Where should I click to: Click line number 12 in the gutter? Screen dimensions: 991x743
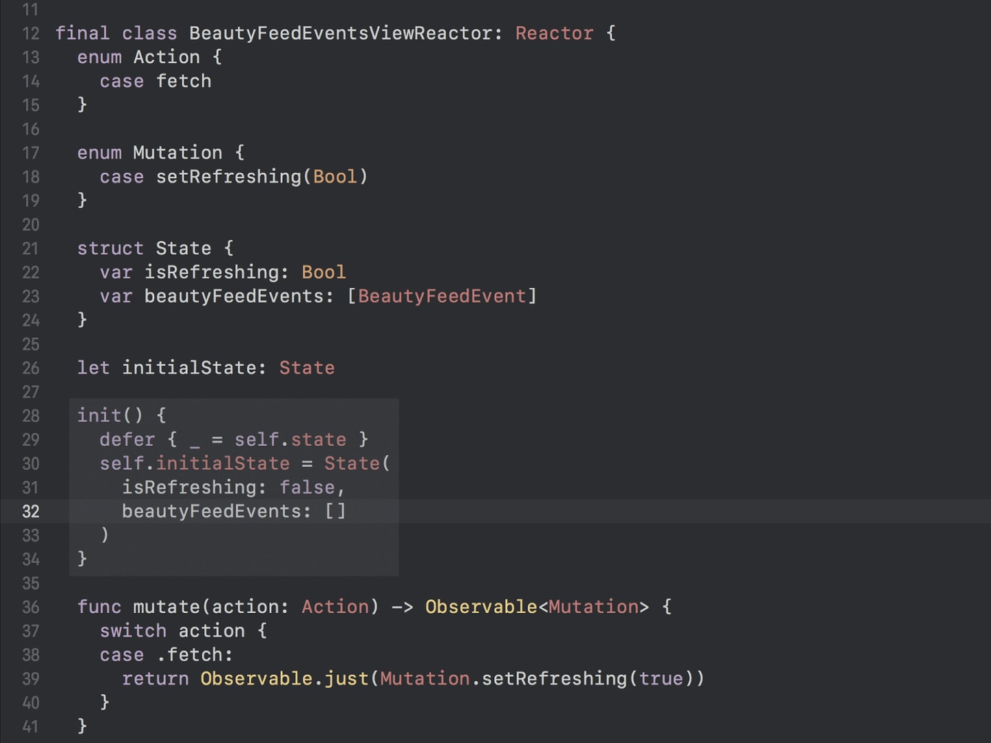click(31, 33)
